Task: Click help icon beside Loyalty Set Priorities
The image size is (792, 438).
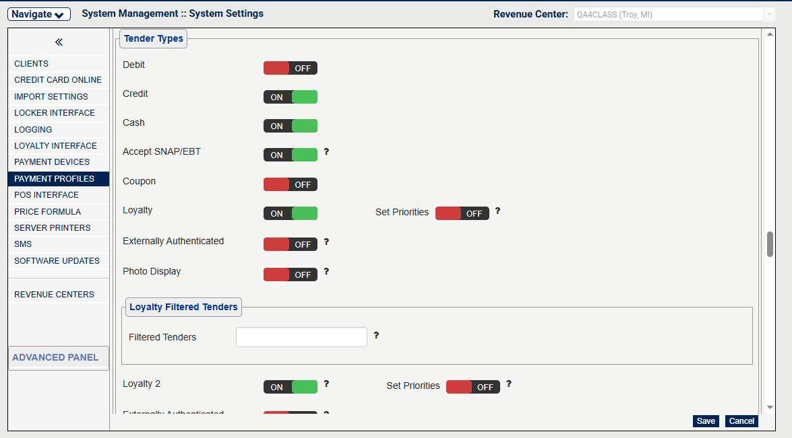Action: [x=497, y=211]
